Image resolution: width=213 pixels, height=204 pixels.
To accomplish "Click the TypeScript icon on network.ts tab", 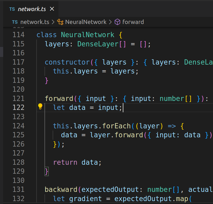I will pyautogui.click(x=12, y=9).
